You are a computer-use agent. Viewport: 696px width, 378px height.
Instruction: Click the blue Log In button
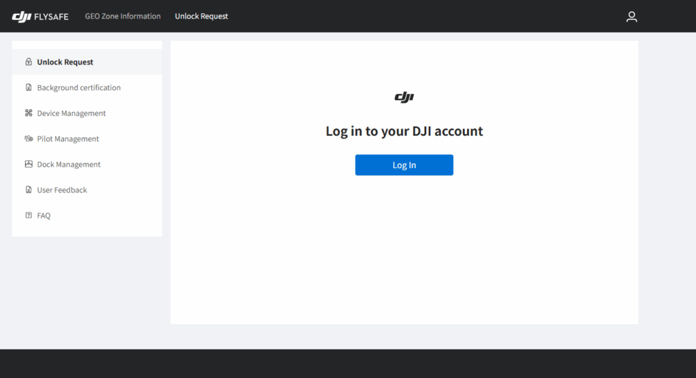pyautogui.click(x=404, y=165)
